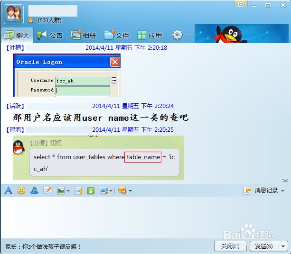Screen dimensions: 291x254
Task: Expand the message blocking dropdown arrow
Action: 130,190
